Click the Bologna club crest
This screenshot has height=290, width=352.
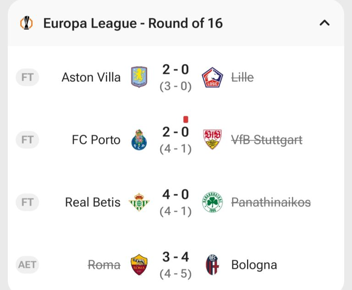point(212,264)
